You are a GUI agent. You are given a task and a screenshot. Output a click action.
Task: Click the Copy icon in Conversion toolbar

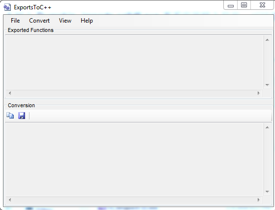click(x=10, y=116)
